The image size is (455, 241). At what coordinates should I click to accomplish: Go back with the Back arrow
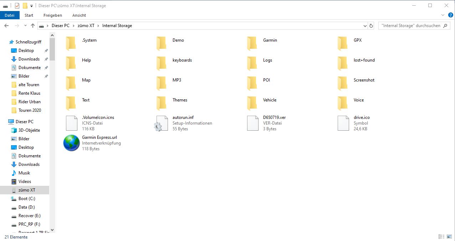(6, 26)
